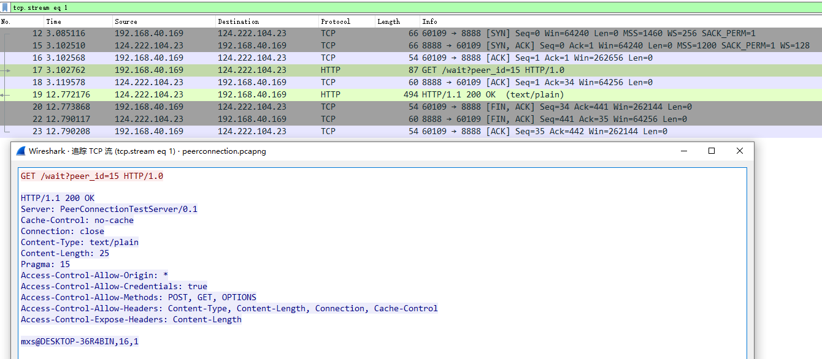Click the Access-Control-Allow-Headers line
822x359 pixels.
tap(229, 308)
